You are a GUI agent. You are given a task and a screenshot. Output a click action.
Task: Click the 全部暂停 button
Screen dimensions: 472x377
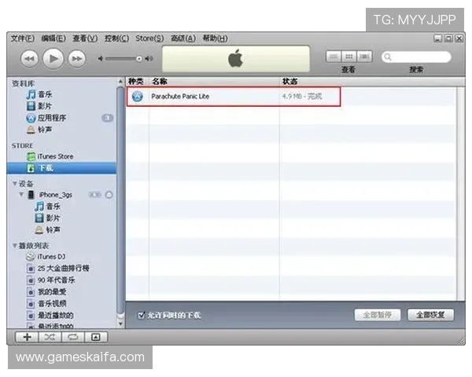[378, 315]
